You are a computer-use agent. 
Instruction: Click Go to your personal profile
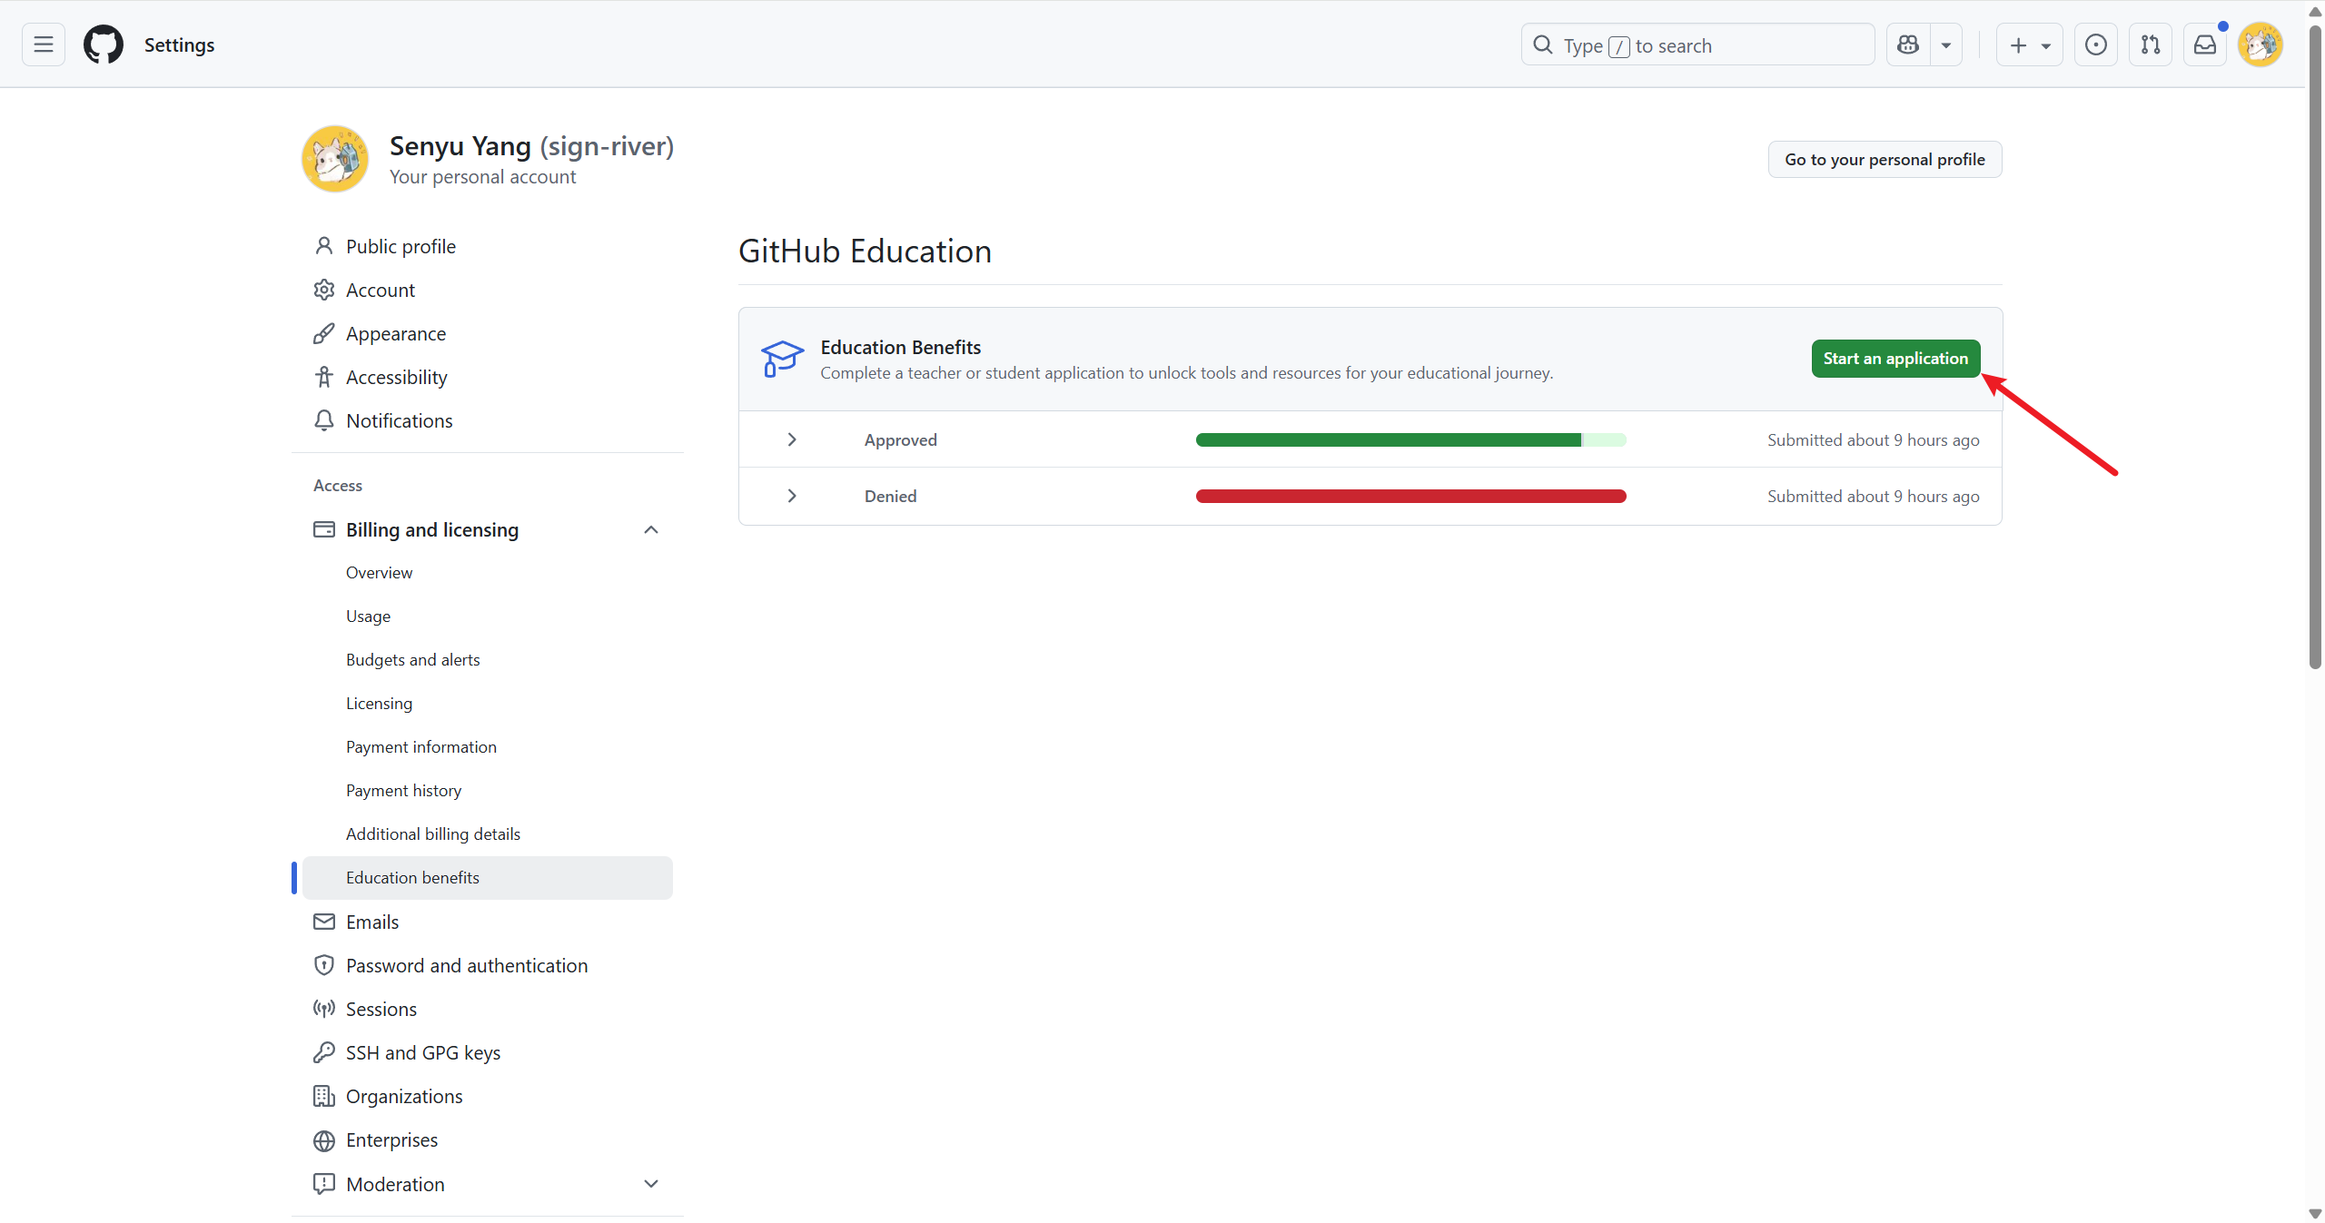(x=1885, y=160)
